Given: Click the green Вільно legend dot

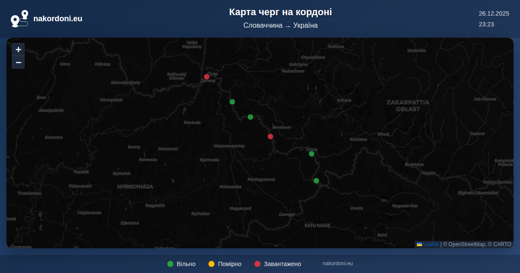Looking at the screenshot, I should point(170,264).
